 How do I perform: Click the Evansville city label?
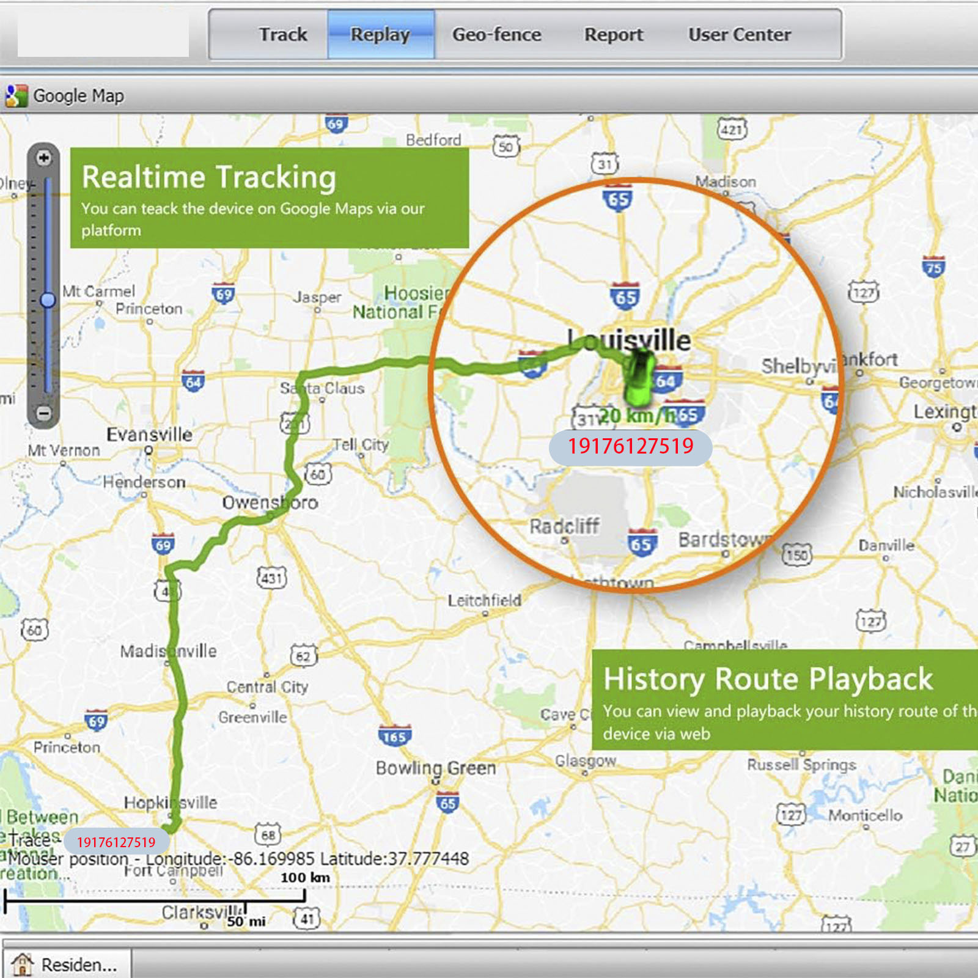point(150,435)
